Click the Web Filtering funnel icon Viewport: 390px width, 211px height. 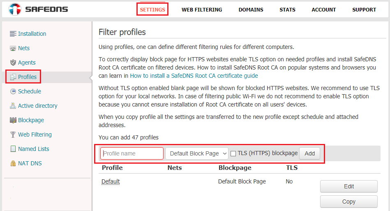13,134
